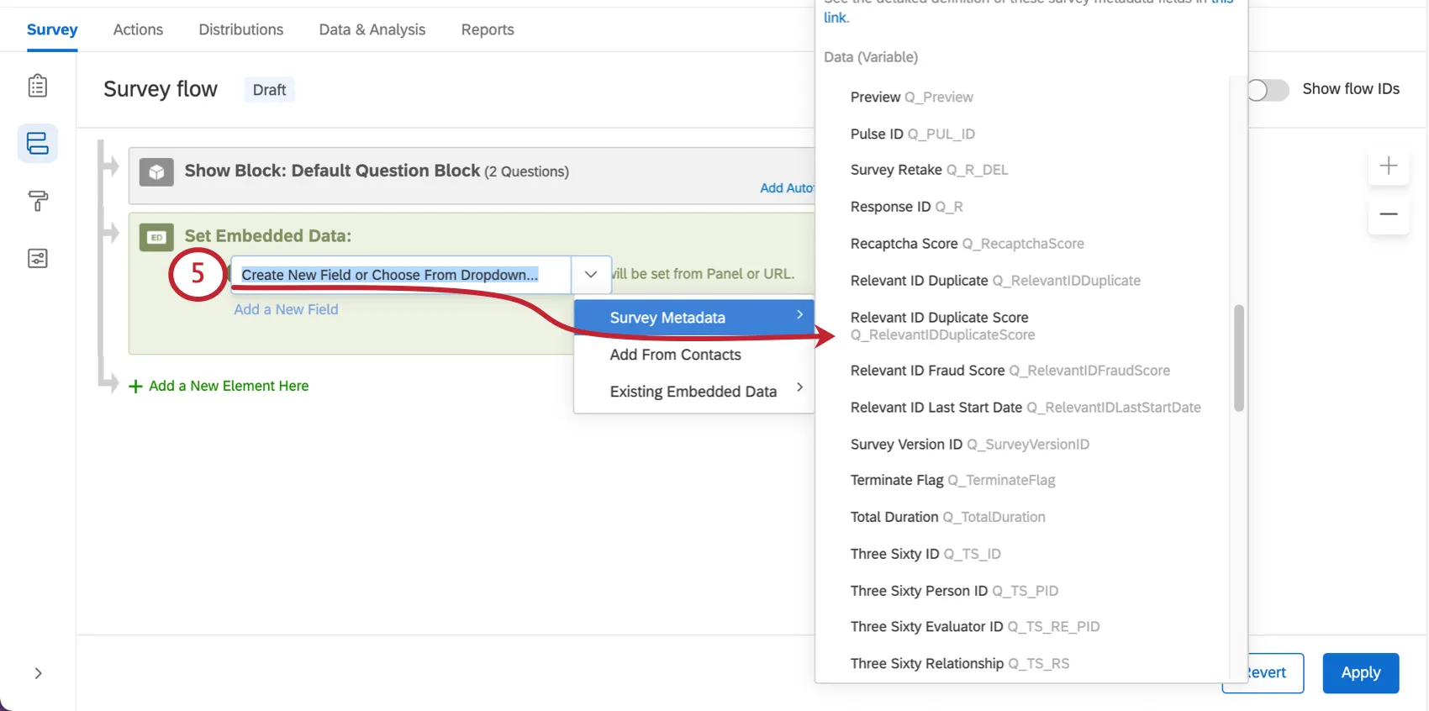Click Add a New Element Here
The width and height of the screenshot is (1429, 711).
coord(228,386)
